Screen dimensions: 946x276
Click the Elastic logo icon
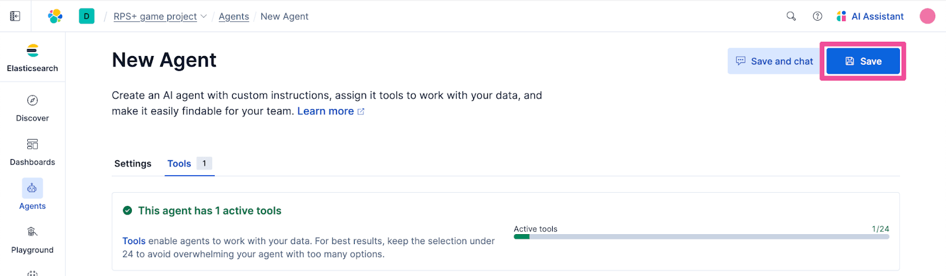[x=55, y=17]
